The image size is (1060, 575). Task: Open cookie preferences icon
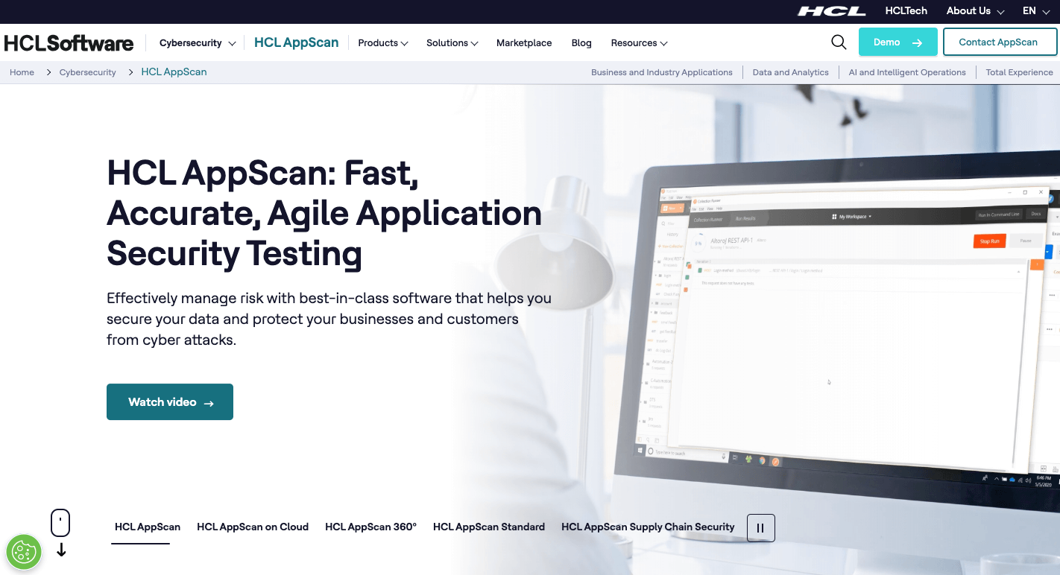(24, 552)
